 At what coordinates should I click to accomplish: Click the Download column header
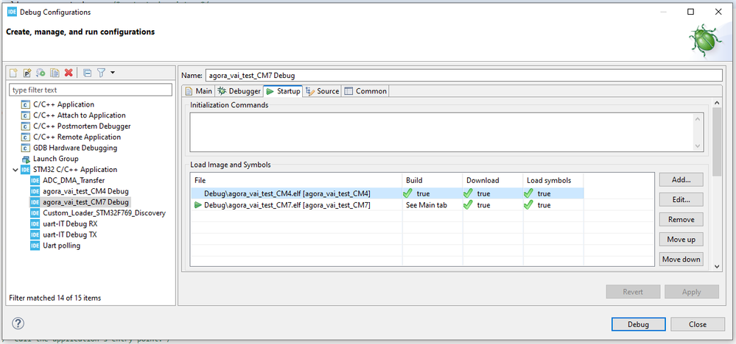click(492, 180)
